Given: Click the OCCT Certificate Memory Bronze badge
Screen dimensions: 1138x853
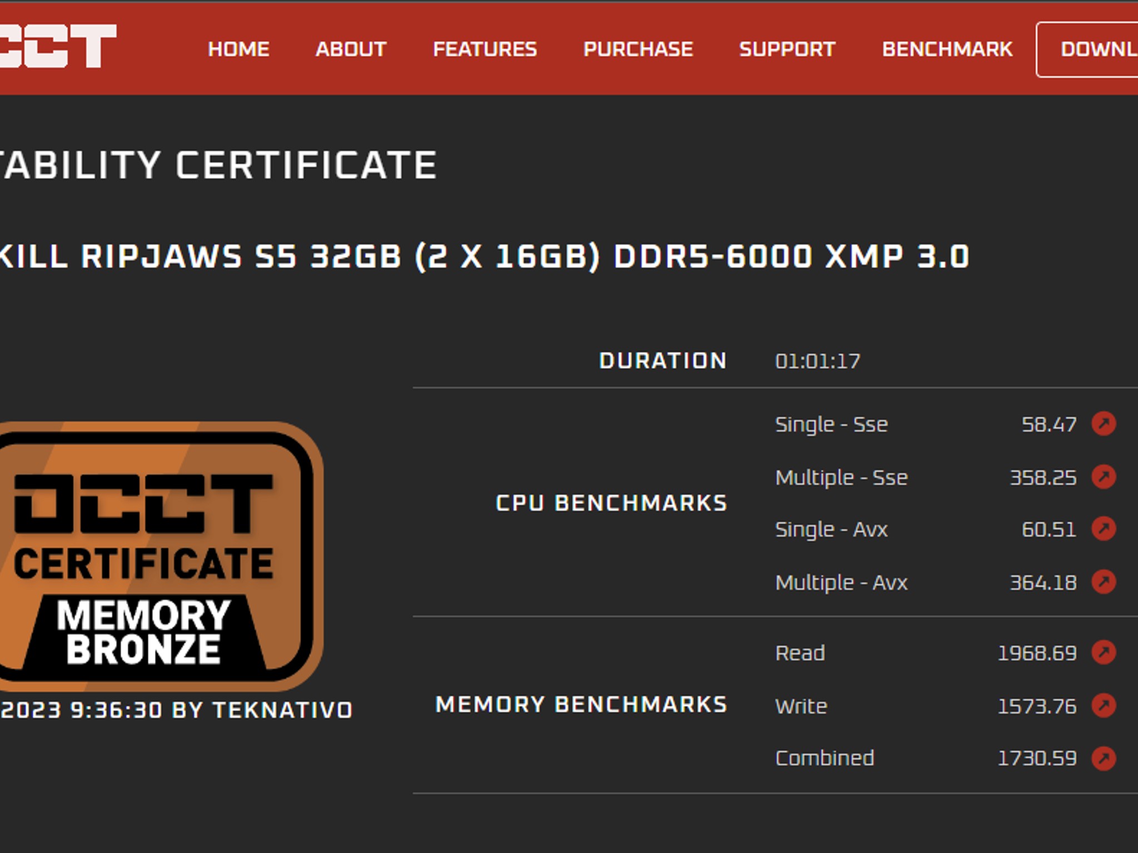Looking at the screenshot, I should 161,556.
